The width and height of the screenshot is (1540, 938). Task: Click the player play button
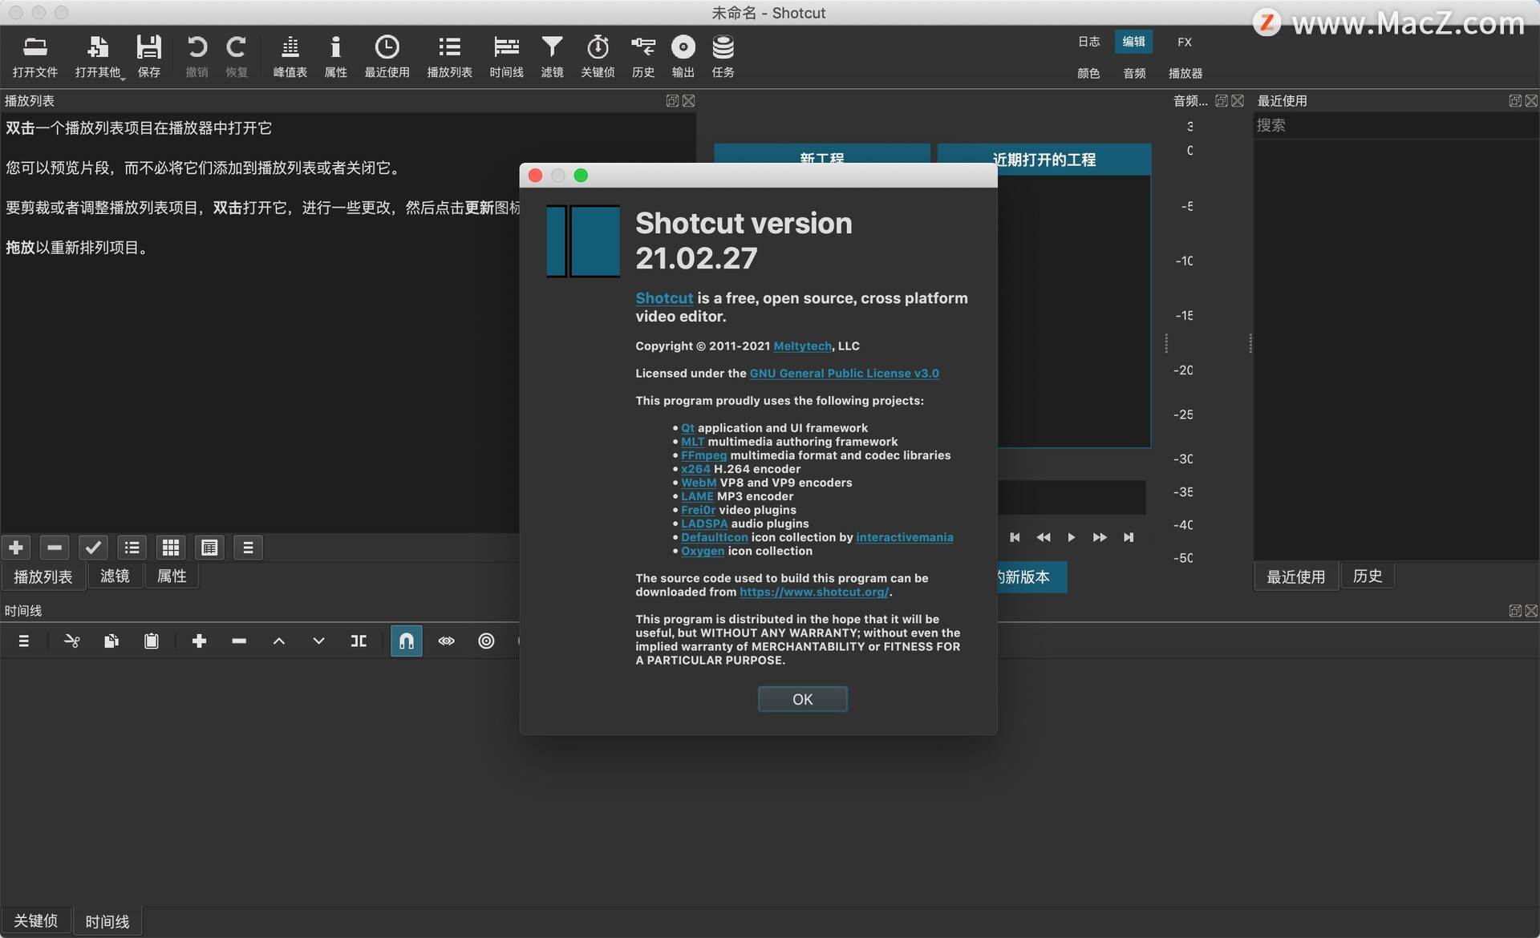(1072, 537)
